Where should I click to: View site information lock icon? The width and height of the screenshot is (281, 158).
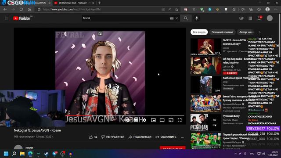point(39,9)
